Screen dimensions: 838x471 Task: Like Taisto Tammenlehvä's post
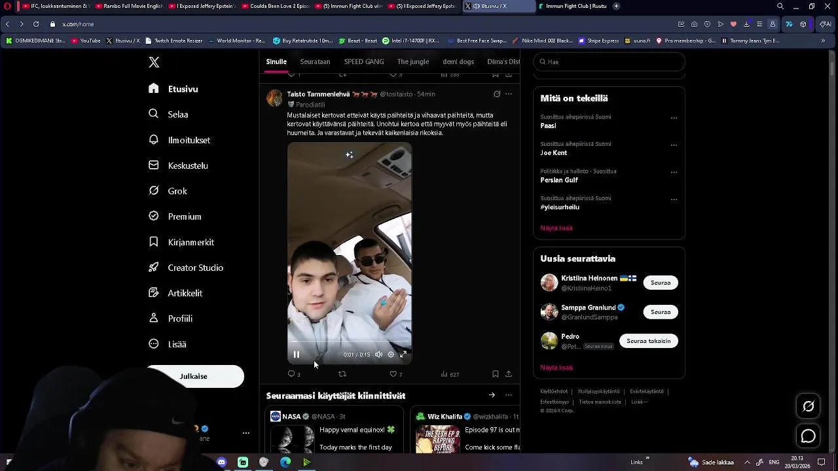[x=395, y=374]
